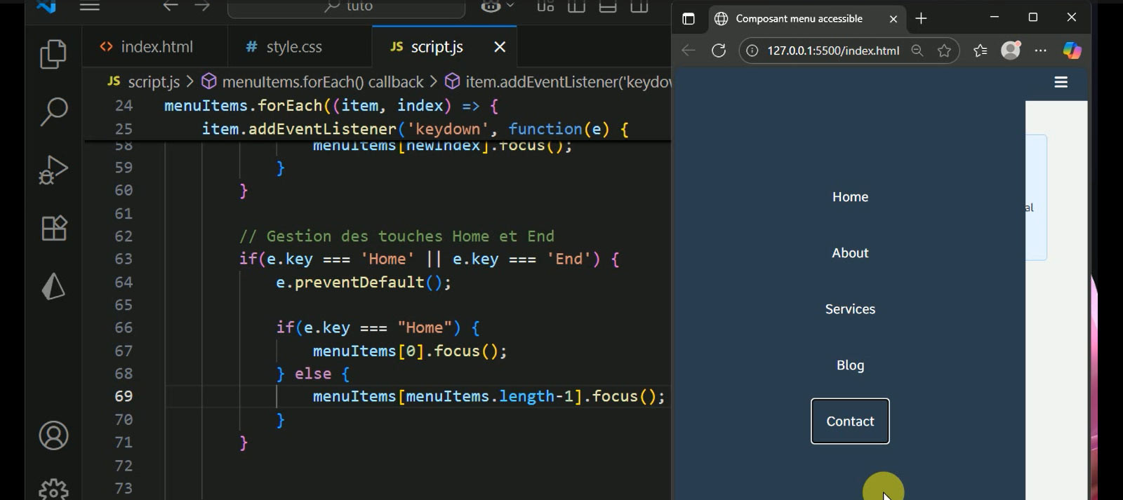Add this page to favorites star

tap(944, 50)
